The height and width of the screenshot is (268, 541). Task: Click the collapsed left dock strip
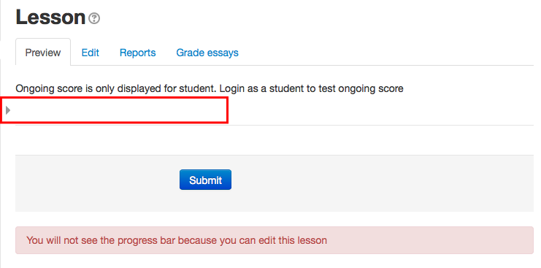point(1,134)
